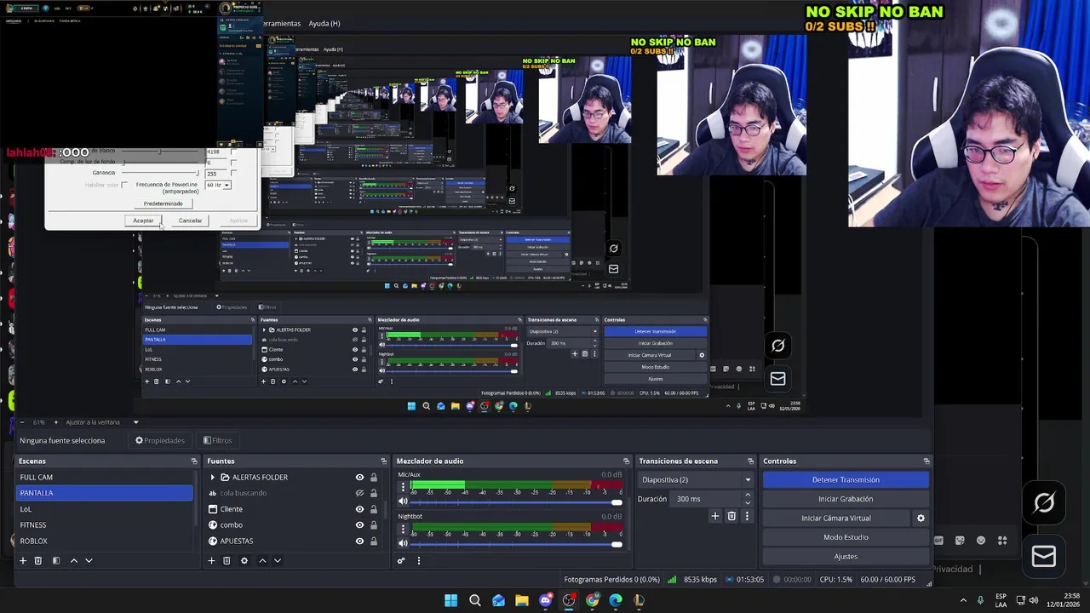Enable Modo Estudio
Viewport: 1090px width, 613px height.
pyautogui.click(x=846, y=537)
